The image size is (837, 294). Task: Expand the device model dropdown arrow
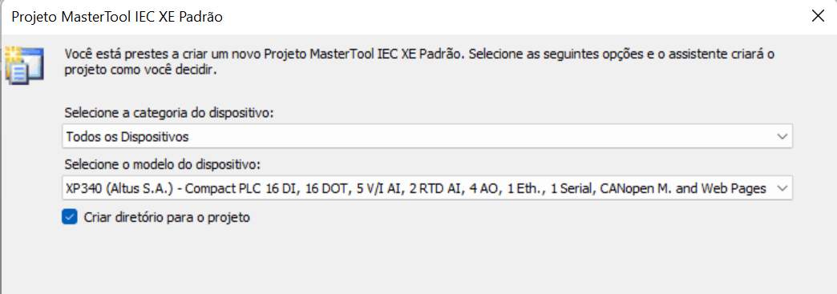point(782,188)
